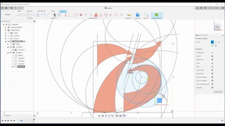Expand Named Views in browser

(6, 30)
